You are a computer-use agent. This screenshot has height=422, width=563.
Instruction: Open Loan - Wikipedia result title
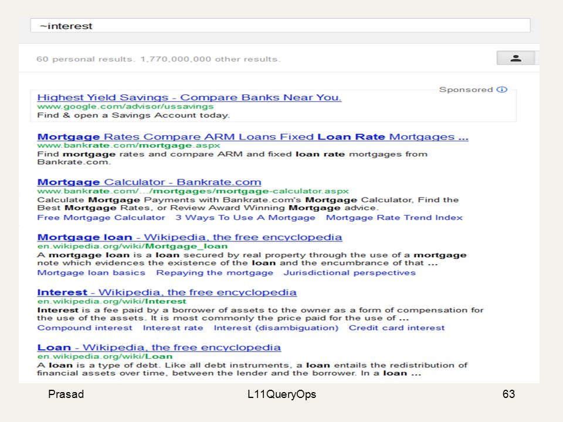click(x=159, y=348)
